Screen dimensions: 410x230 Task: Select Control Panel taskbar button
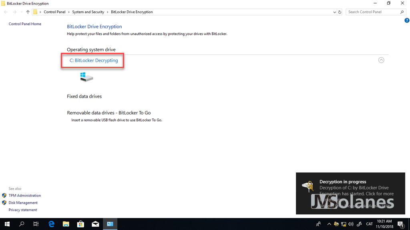click(110, 224)
